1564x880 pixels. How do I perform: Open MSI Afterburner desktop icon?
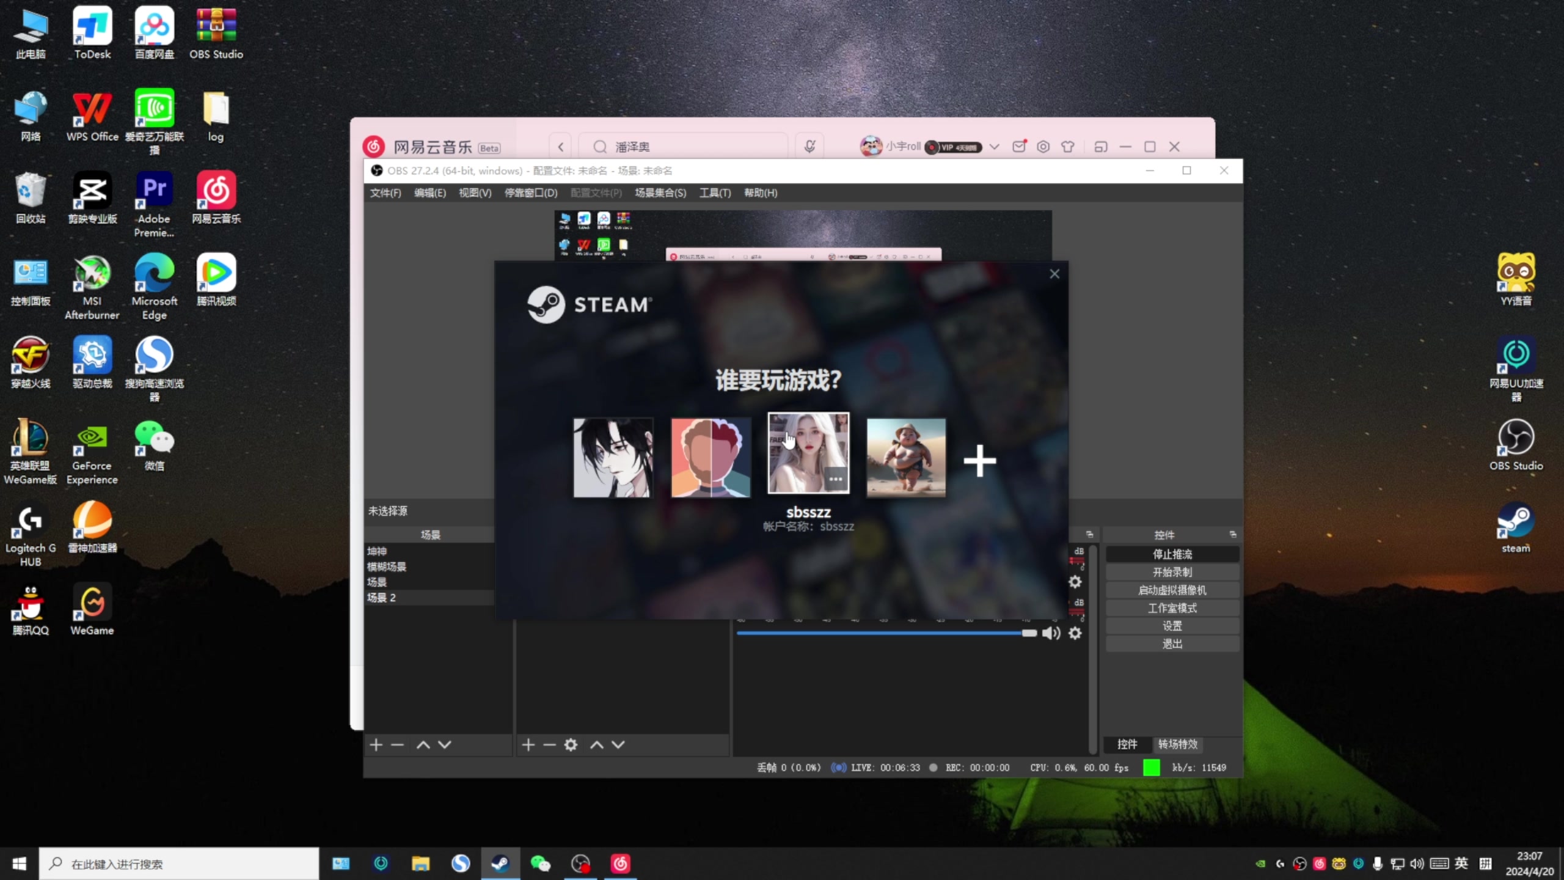[x=92, y=287]
